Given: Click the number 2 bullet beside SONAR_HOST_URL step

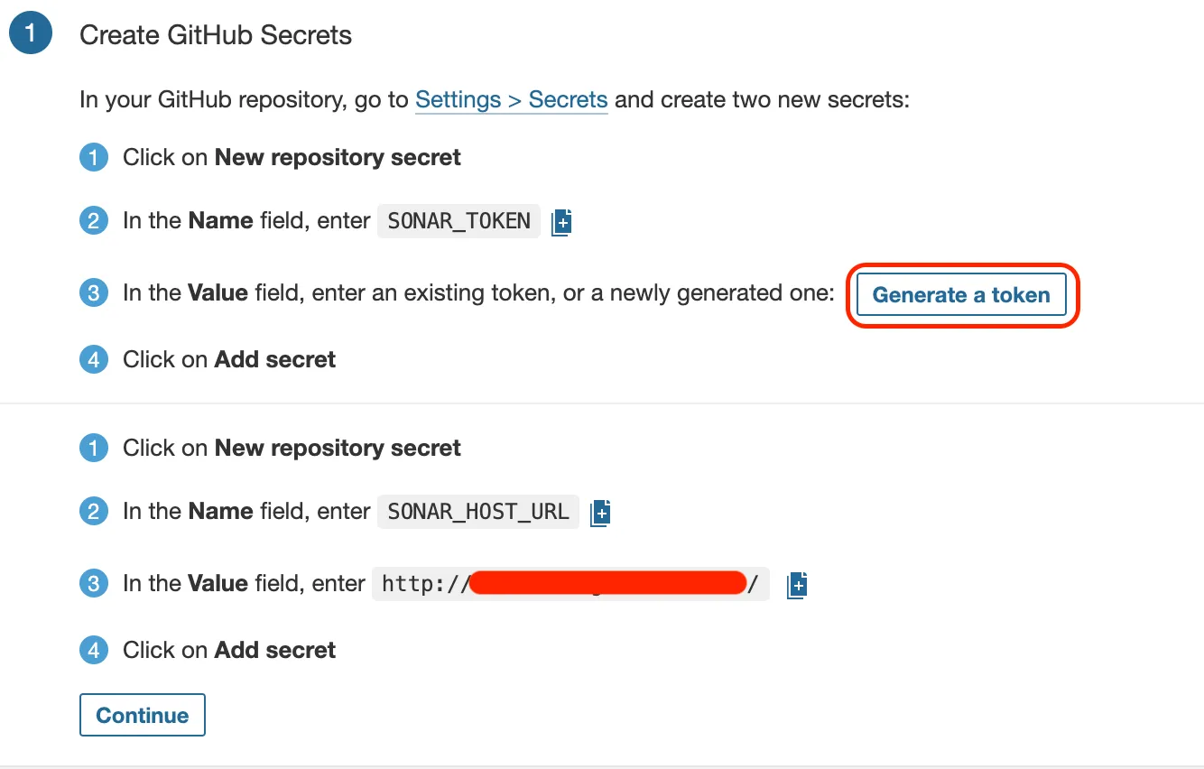Looking at the screenshot, I should click(x=94, y=512).
